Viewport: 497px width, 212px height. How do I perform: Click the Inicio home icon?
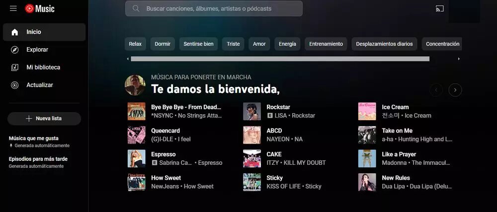click(x=14, y=32)
